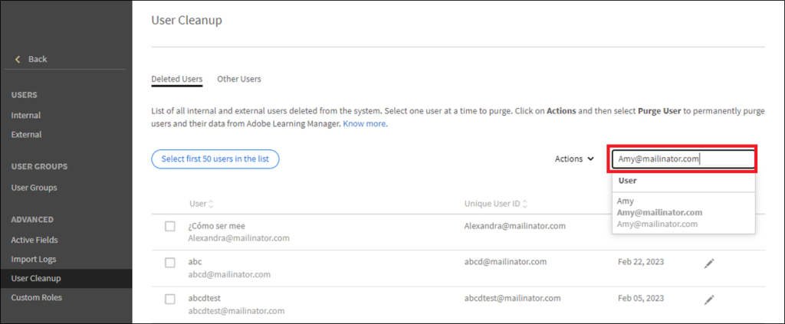Select the abc user checkbox

point(170,263)
